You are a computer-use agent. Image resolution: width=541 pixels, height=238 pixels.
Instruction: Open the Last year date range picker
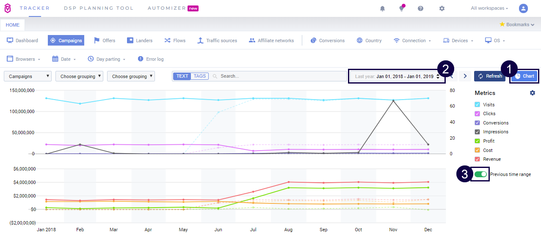tap(397, 76)
